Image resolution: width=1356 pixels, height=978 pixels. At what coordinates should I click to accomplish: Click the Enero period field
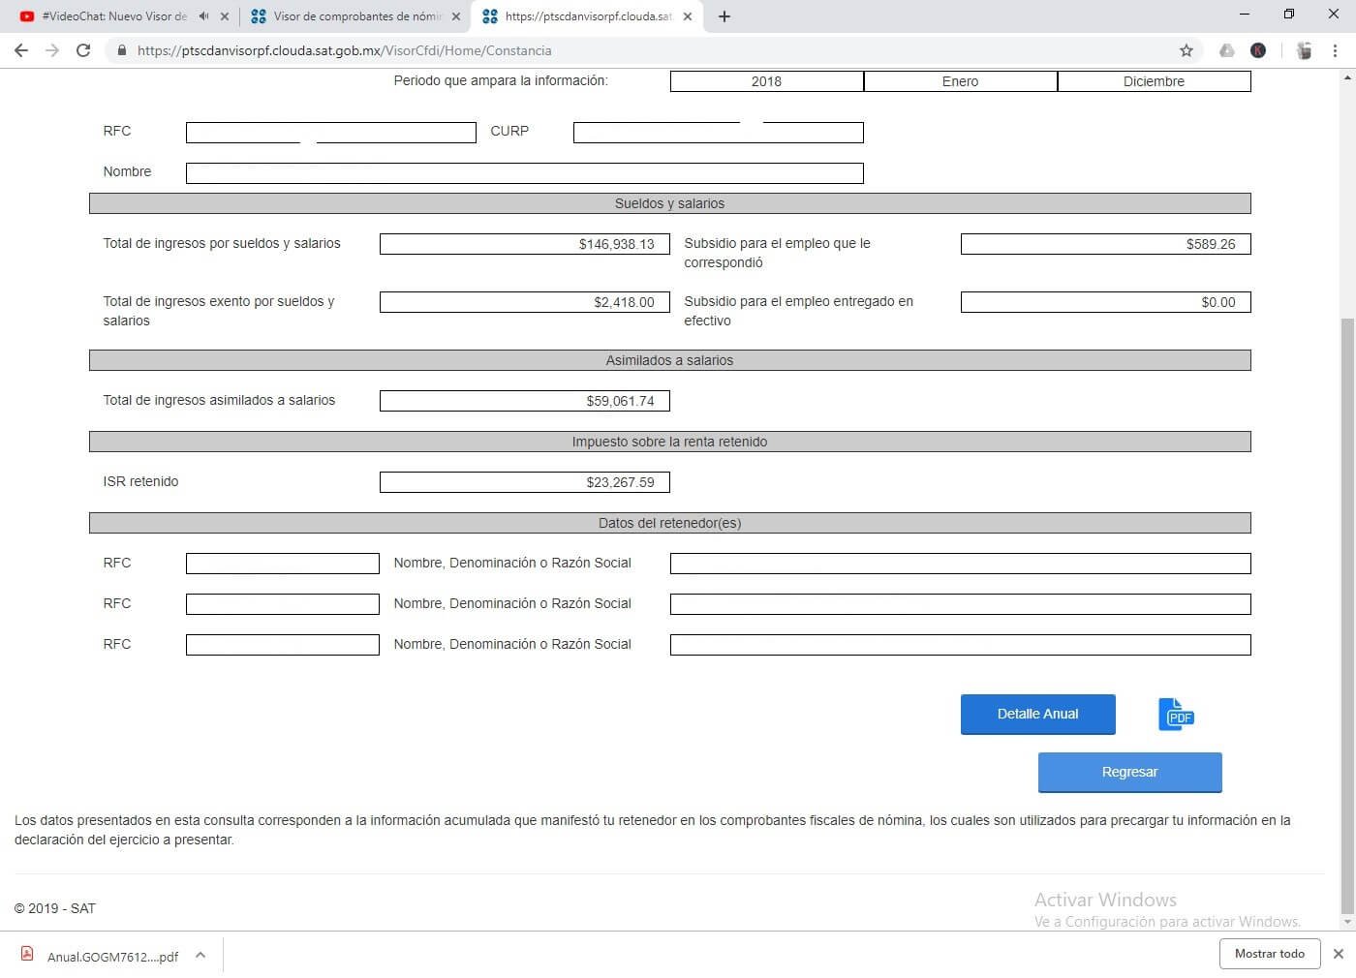click(960, 81)
